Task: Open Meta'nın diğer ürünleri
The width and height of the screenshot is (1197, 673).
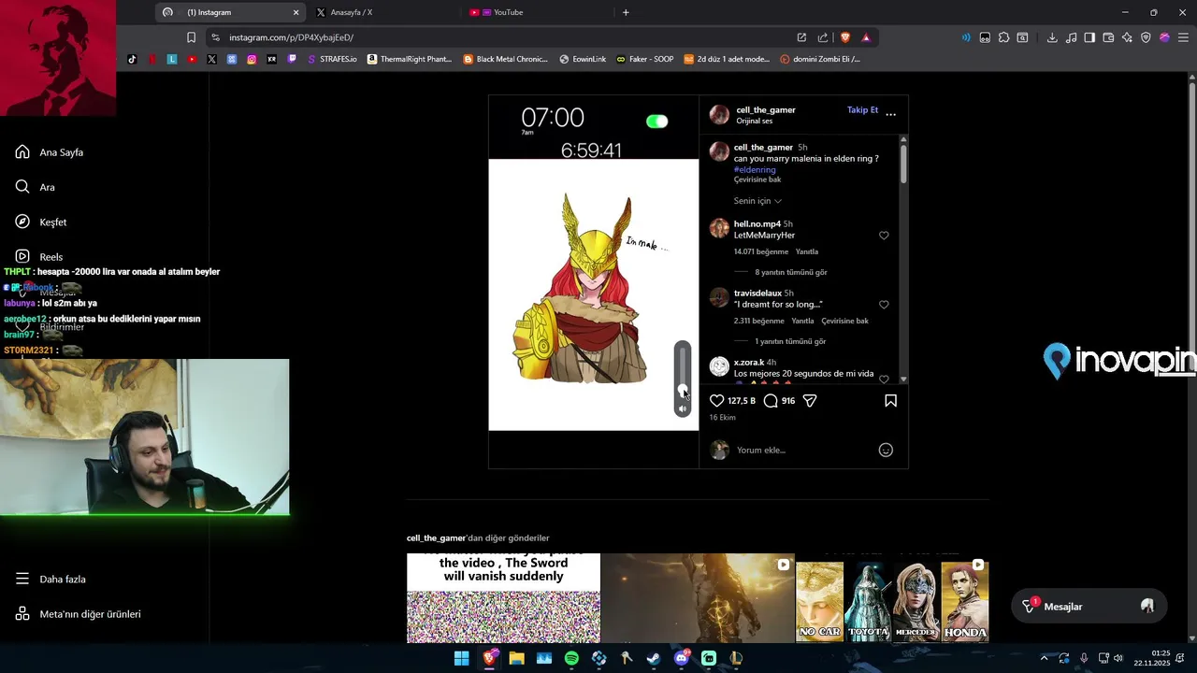Action: pos(78,614)
